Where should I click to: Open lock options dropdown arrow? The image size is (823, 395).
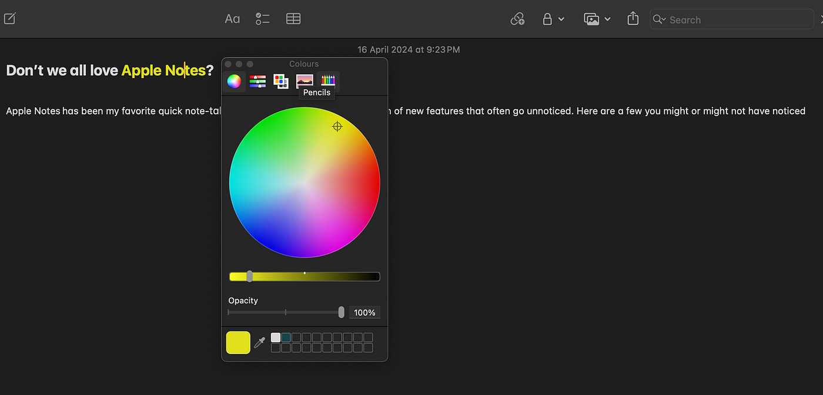coord(561,19)
